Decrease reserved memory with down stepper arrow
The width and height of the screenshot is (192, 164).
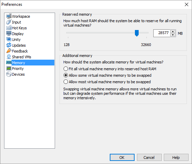(x=173, y=35)
